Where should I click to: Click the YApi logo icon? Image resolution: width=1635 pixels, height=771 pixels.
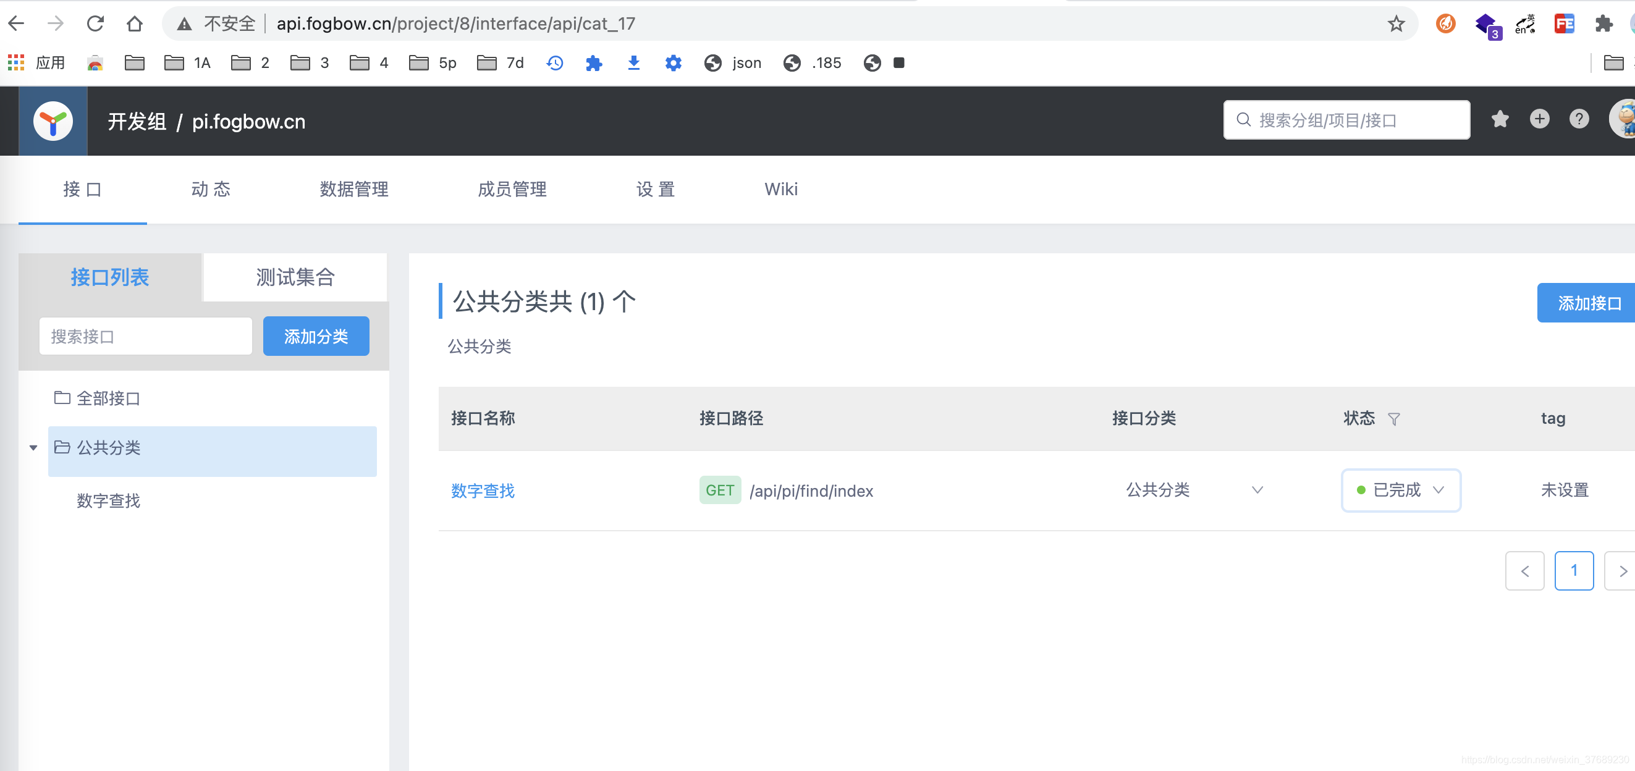[53, 121]
